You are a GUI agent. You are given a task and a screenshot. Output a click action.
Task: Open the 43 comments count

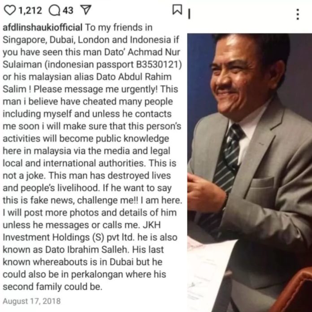pyautogui.click(x=68, y=10)
